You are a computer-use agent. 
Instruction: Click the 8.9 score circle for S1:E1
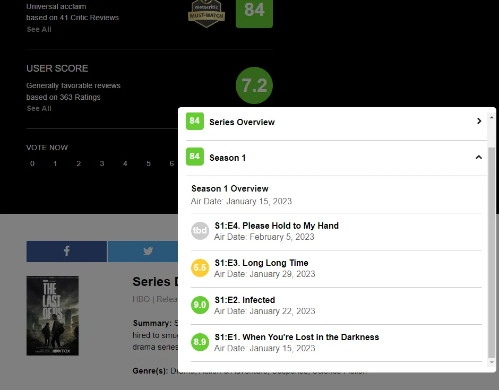[200, 342]
